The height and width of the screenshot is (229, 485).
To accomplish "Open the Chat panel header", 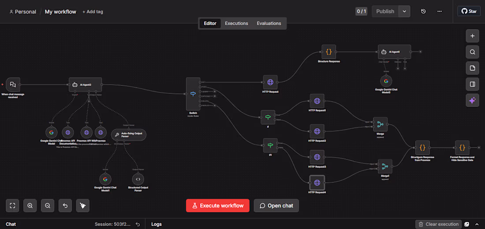I will point(11,224).
